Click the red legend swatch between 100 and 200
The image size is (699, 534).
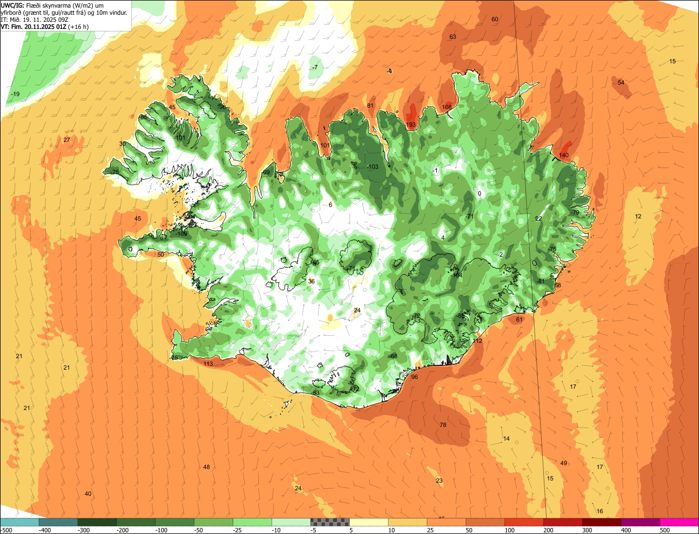click(524, 522)
